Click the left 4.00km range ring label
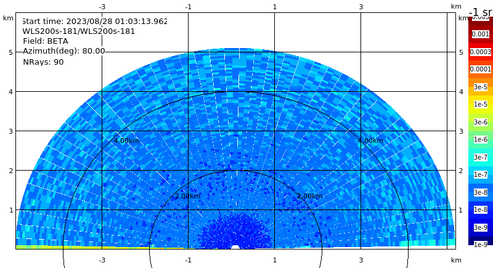 pyautogui.click(x=126, y=140)
